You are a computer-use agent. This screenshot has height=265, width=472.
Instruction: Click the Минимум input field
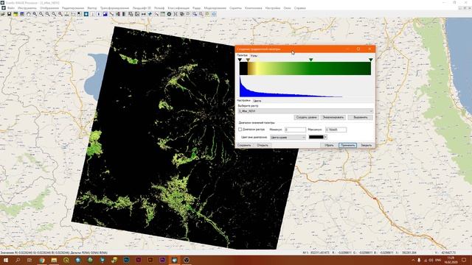[295, 130]
